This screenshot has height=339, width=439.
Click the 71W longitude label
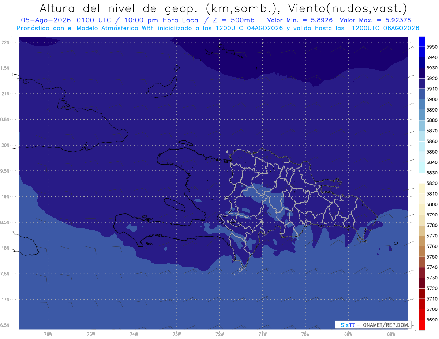[262, 334]
